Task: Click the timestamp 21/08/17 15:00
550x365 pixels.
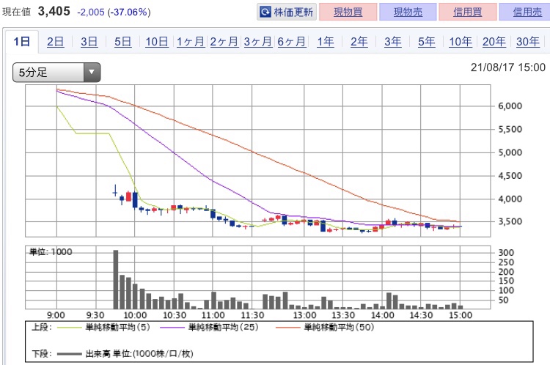Action: [508, 67]
